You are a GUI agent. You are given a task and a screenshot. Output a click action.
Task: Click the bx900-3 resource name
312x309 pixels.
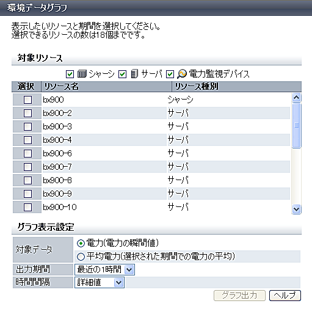point(57,126)
